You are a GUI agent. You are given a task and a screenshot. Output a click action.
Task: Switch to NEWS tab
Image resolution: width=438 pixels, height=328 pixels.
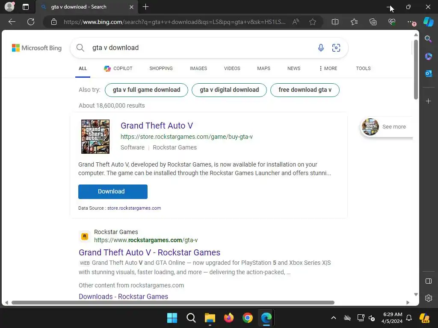[x=293, y=68]
